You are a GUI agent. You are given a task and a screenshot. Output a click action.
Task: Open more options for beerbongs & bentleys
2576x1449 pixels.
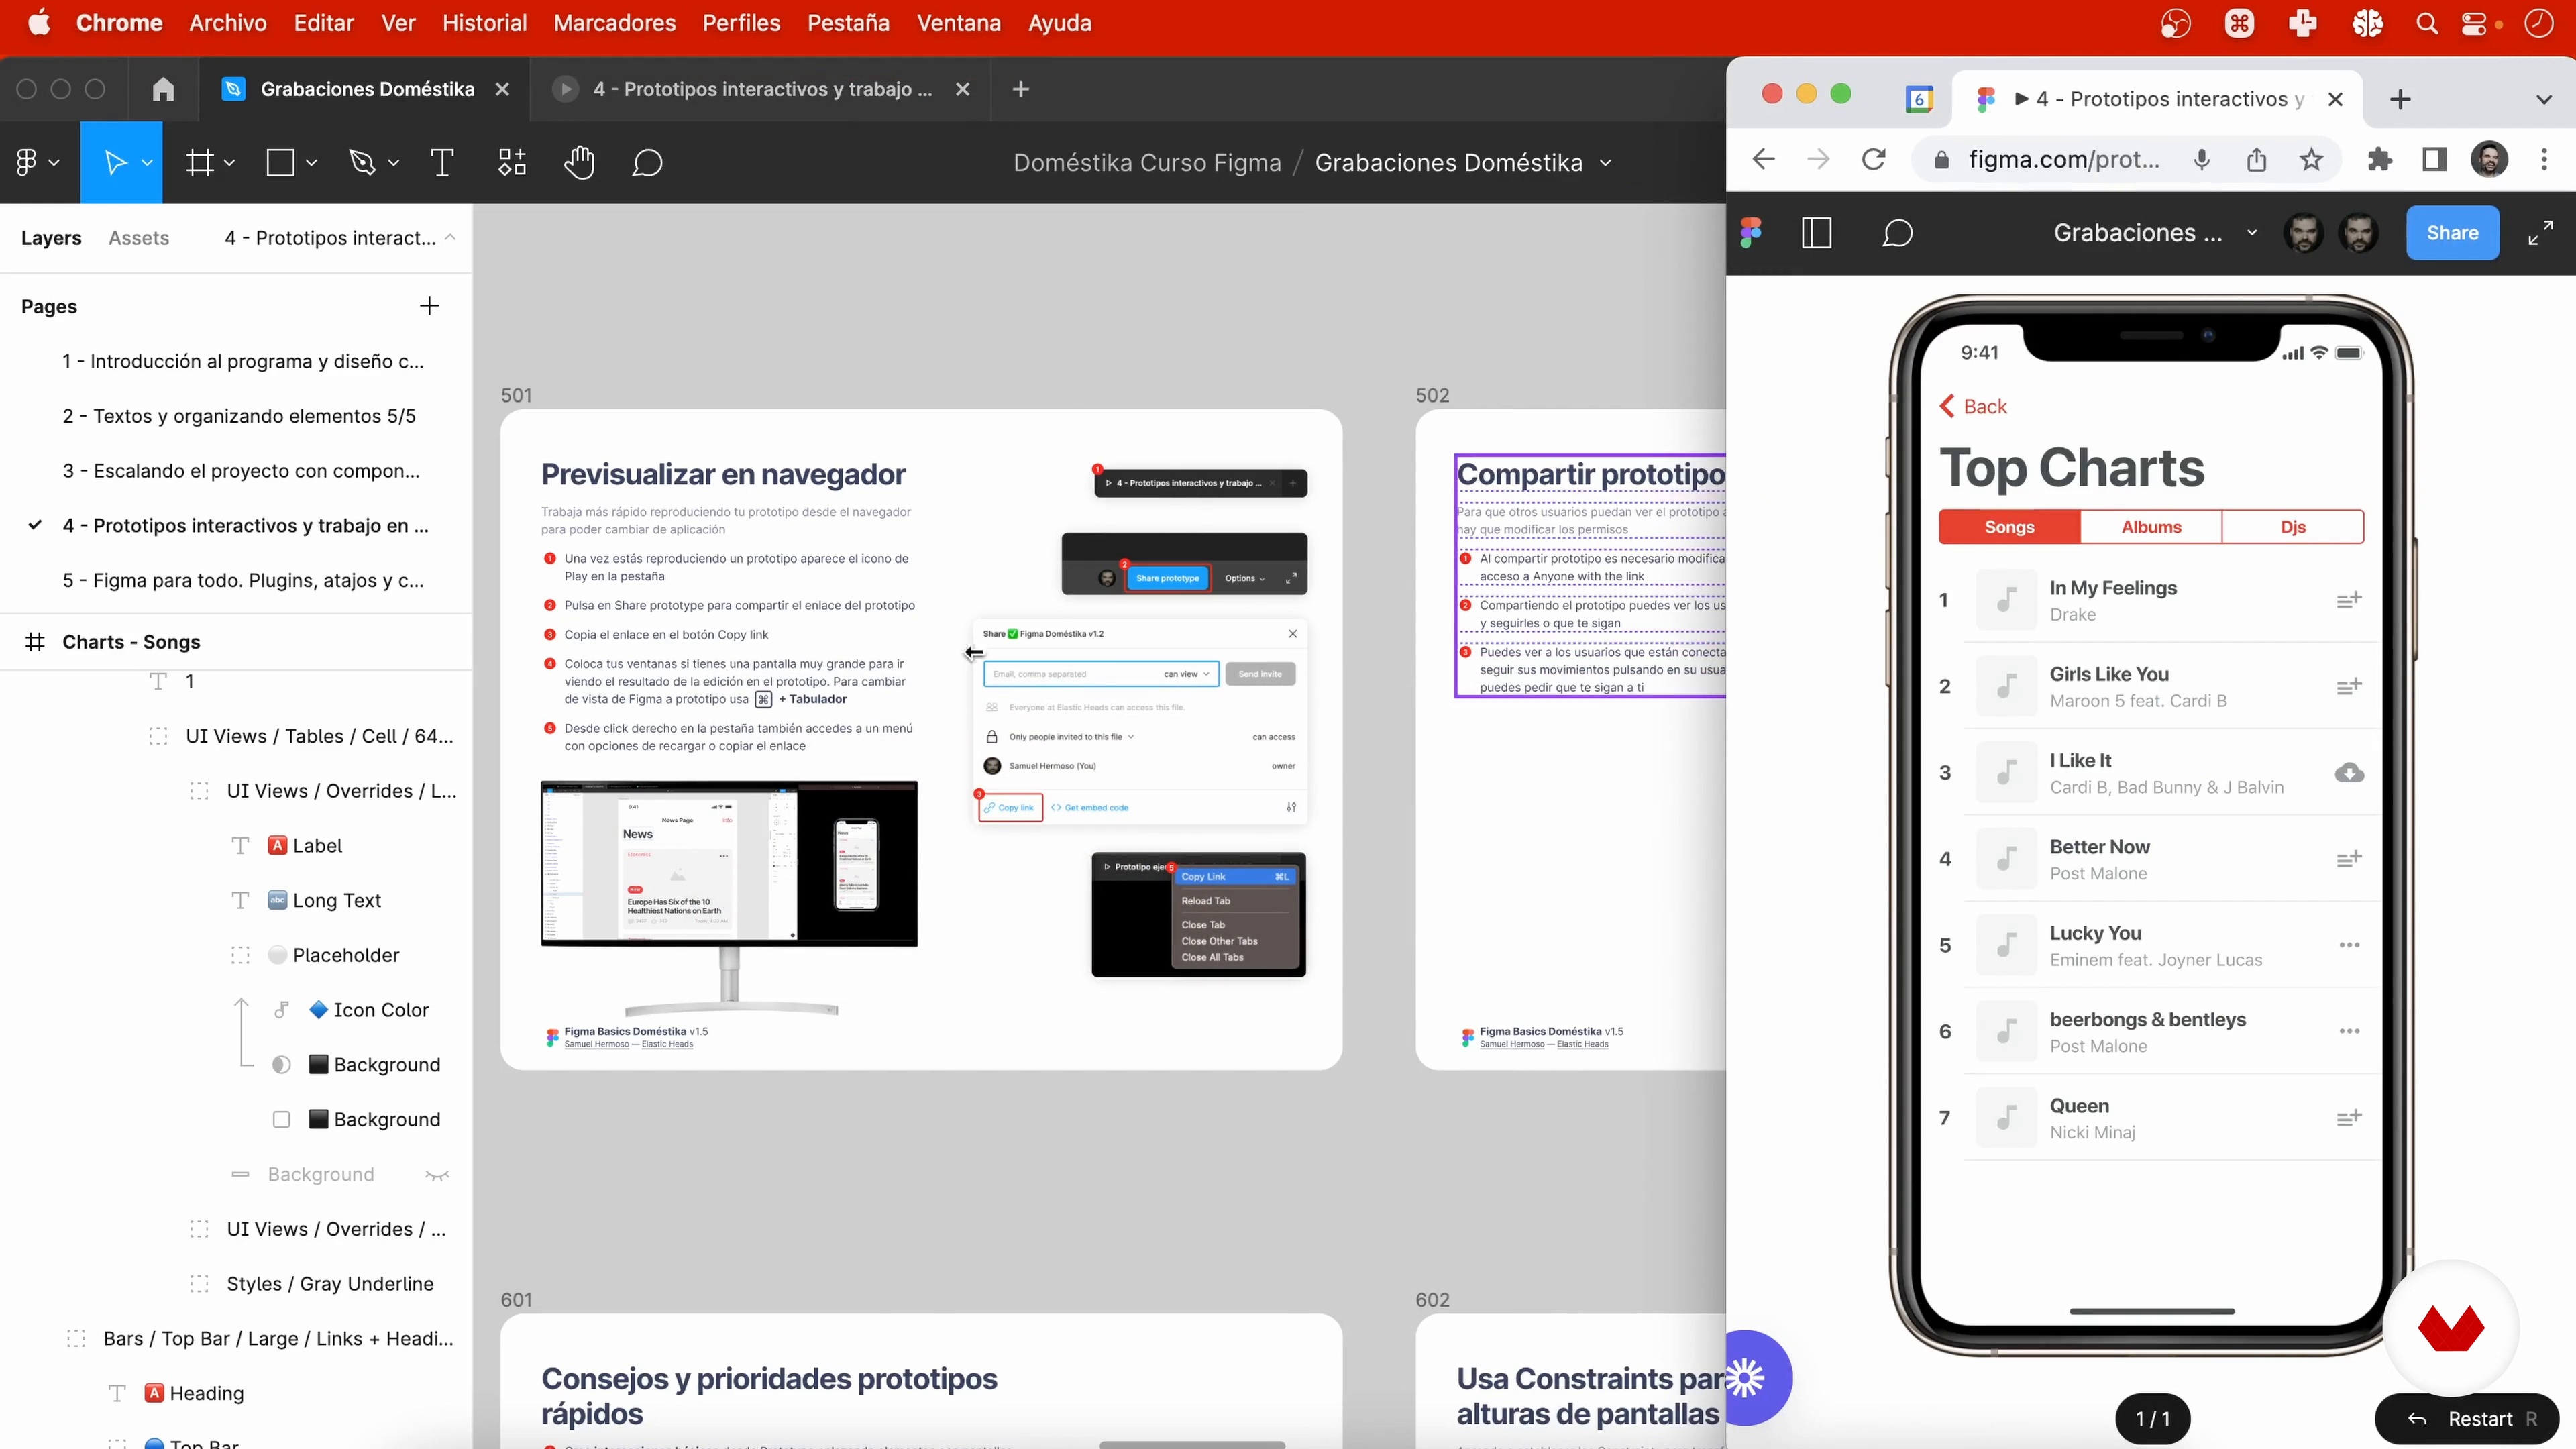click(x=2349, y=1031)
